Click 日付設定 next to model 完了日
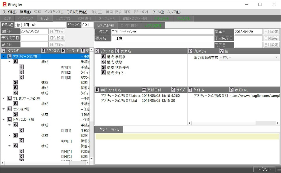Viewport: 281px width, 173px height. coord(57,44)
